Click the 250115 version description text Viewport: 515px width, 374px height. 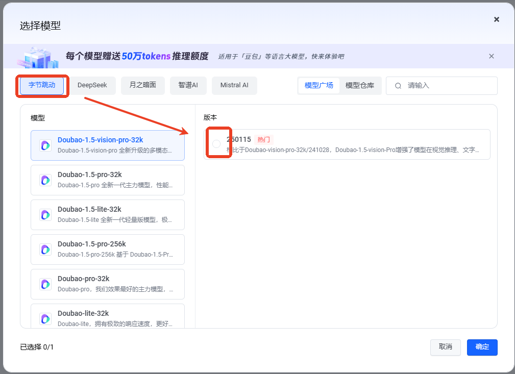pyautogui.click(x=353, y=150)
